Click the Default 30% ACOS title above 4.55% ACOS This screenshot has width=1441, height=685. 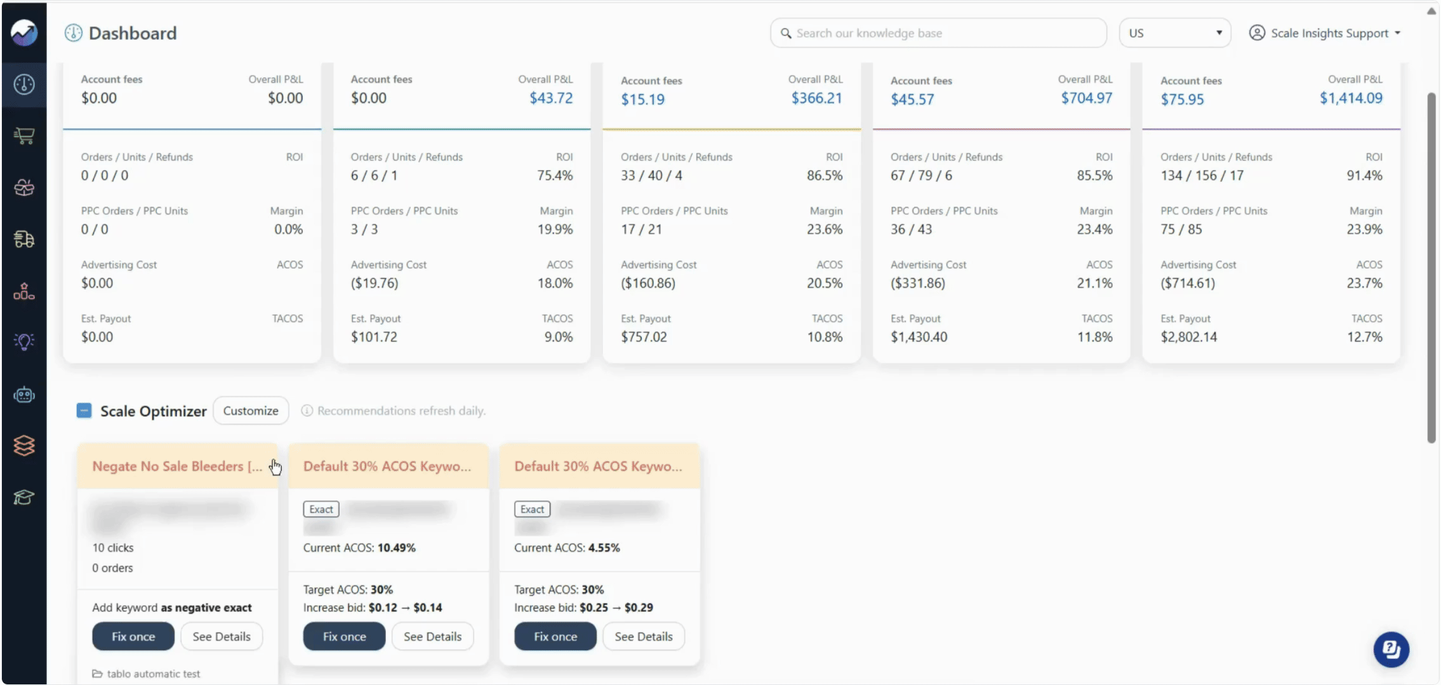[x=598, y=466]
